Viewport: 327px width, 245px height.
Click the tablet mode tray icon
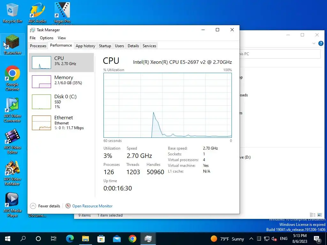(x=259, y=239)
